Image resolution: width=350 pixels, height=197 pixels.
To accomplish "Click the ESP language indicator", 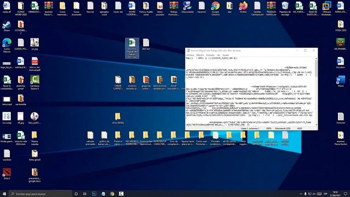I will [x=325, y=194].
